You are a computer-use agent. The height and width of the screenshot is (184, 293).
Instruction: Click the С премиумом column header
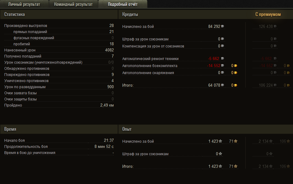(x=268, y=14)
